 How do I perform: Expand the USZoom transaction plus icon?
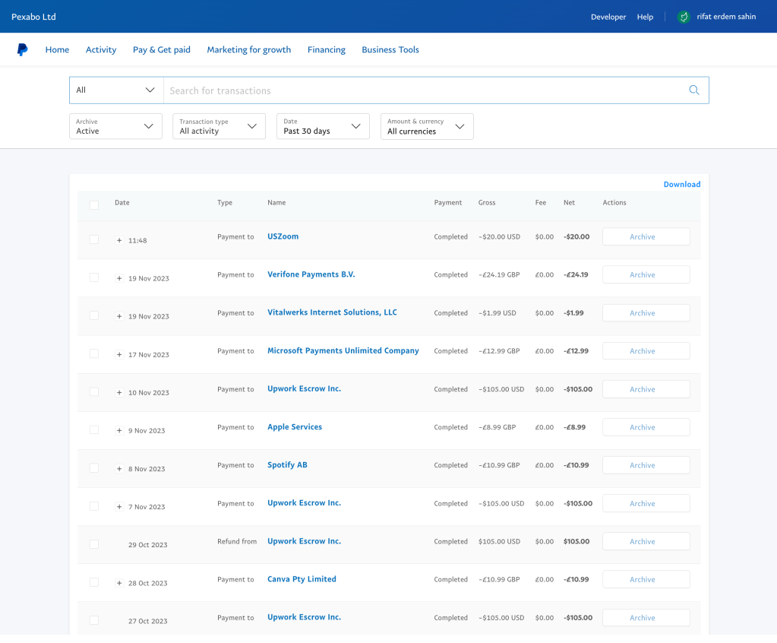pos(119,240)
